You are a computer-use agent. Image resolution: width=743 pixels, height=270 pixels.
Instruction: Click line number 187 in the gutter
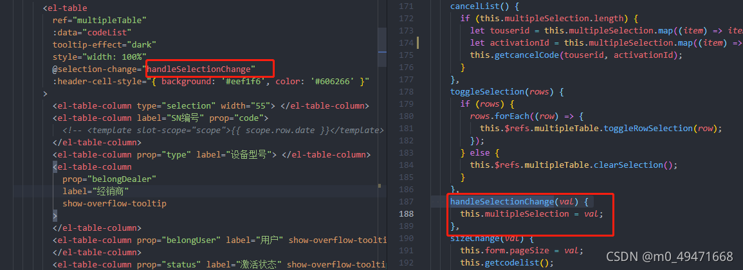(406, 202)
